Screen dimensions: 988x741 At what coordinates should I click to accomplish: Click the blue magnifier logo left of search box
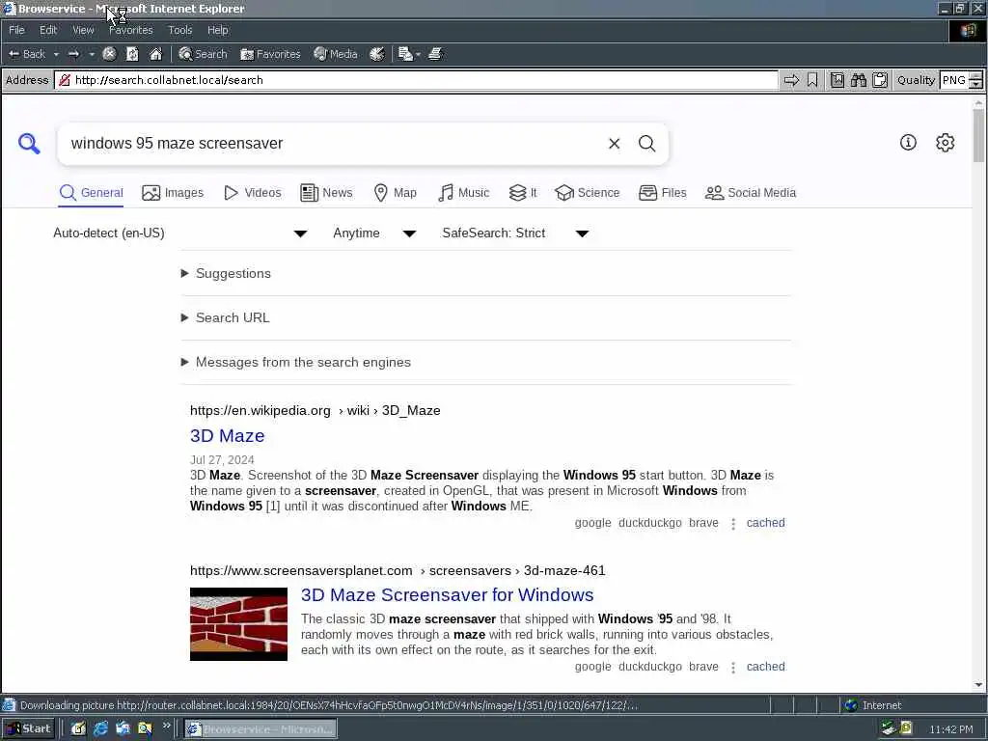(x=29, y=144)
